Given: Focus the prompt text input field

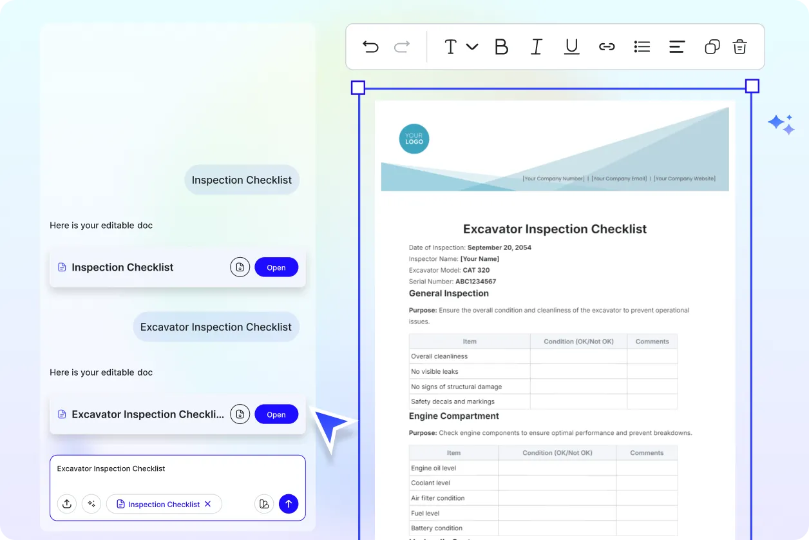Looking at the screenshot, I should pyautogui.click(x=178, y=469).
